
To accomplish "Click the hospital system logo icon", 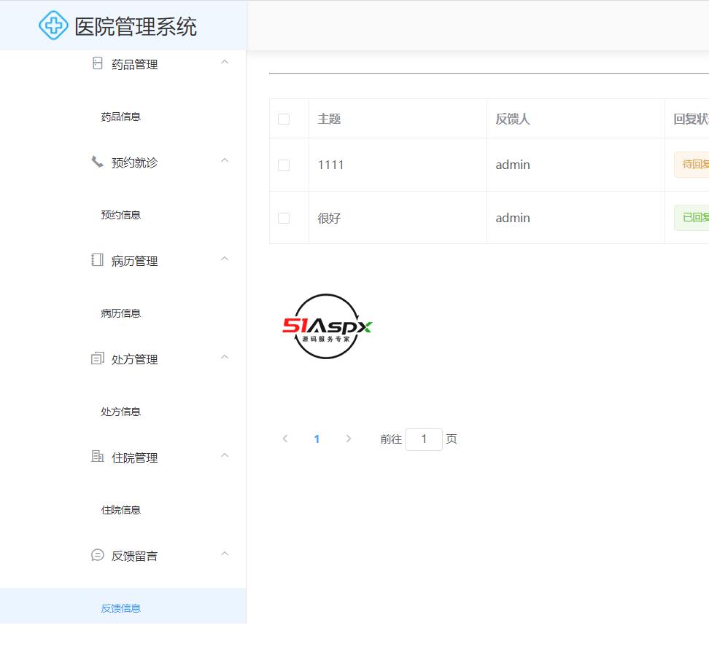I will click(53, 25).
